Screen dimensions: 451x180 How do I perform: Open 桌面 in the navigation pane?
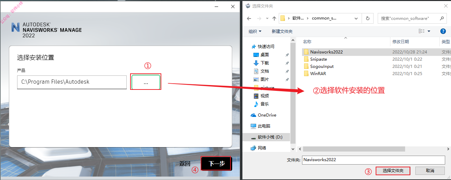265,55
